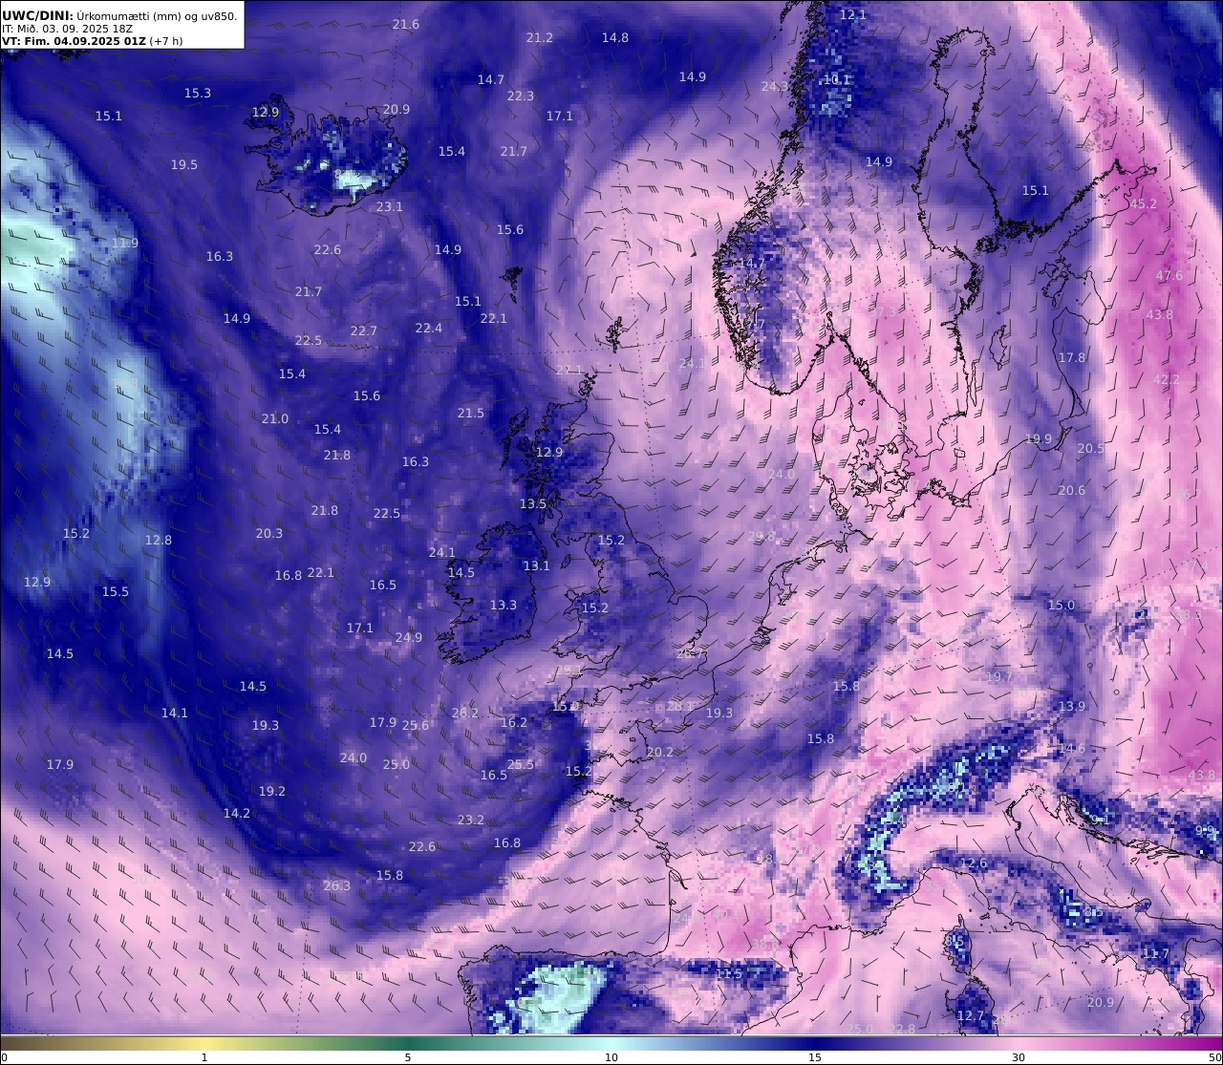The height and width of the screenshot is (1065, 1223).
Task: Click the map value 12.8
Action: coord(159,540)
